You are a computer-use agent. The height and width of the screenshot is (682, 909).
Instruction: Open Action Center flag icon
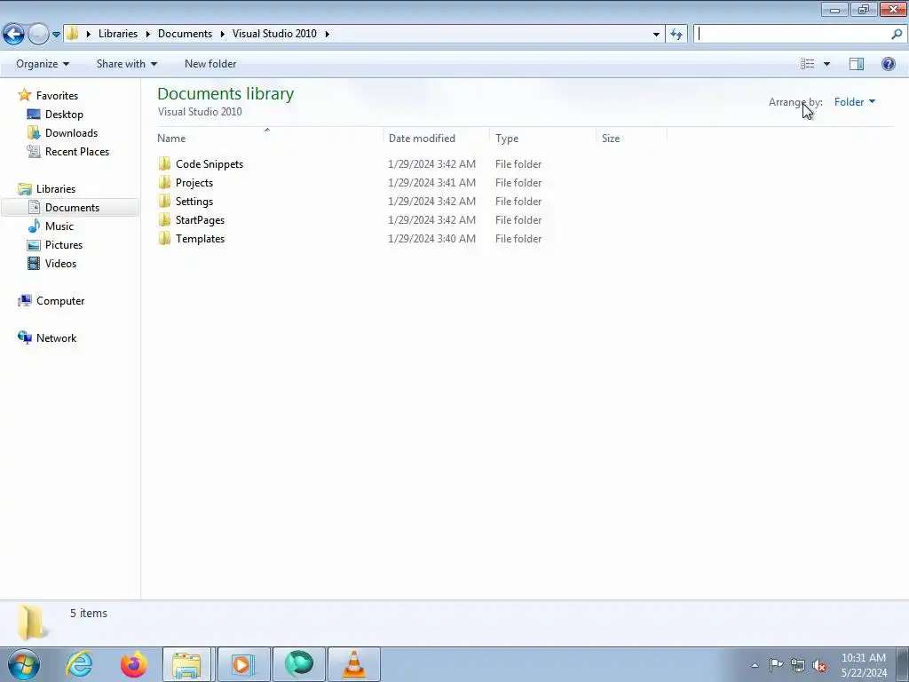[776, 665]
